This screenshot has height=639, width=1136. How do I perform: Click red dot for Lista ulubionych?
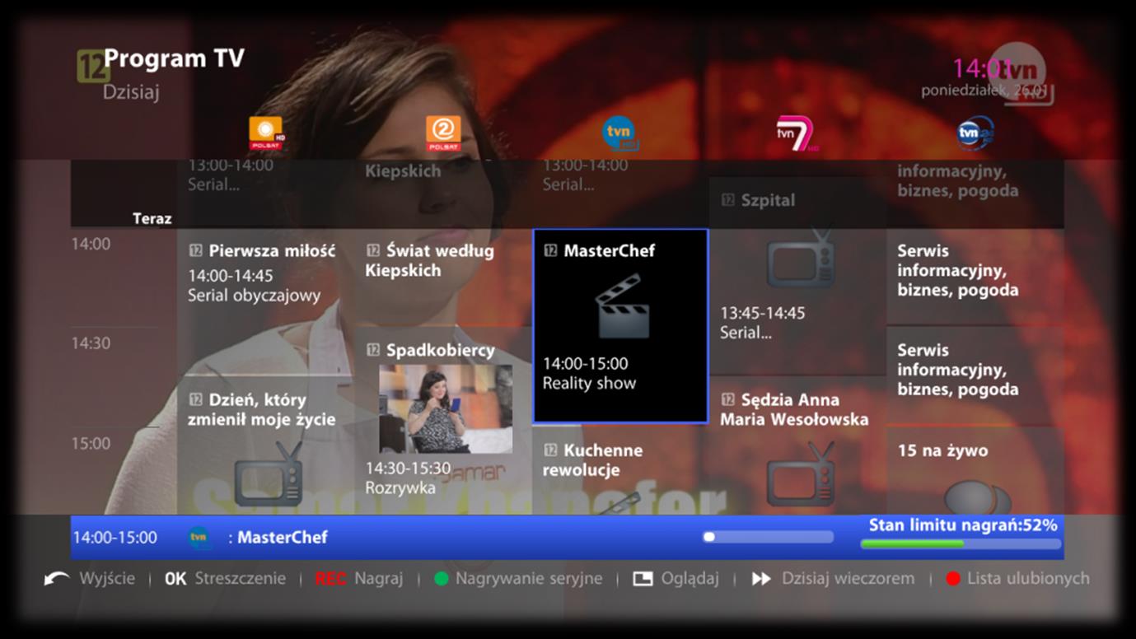953,579
